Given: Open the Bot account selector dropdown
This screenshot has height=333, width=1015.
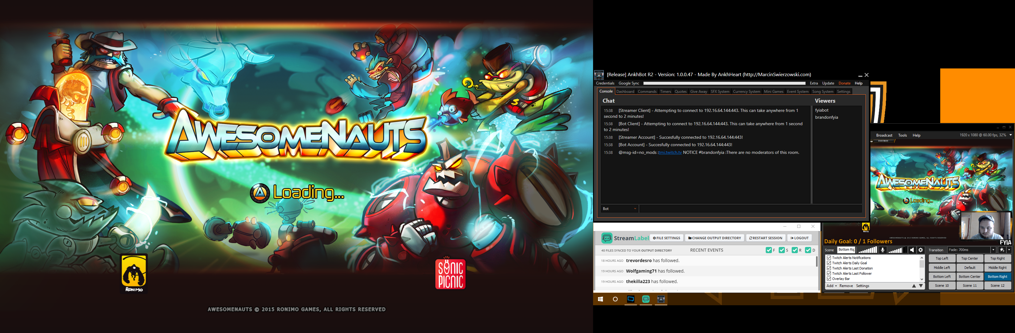Looking at the screenshot, I should click(x=619, y=209).
